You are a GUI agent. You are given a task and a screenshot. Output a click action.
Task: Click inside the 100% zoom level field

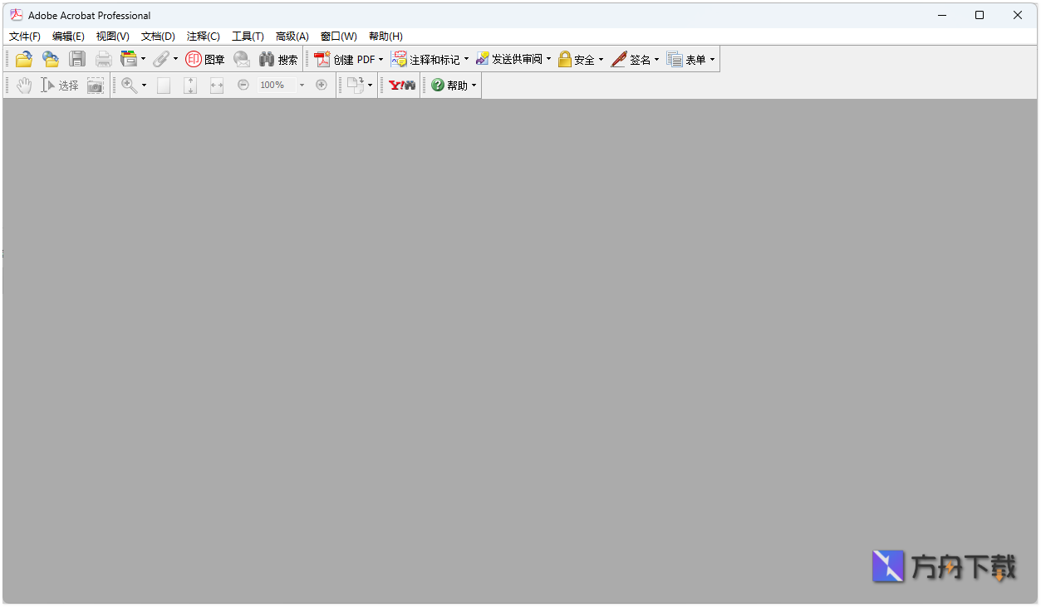point(277,85)
